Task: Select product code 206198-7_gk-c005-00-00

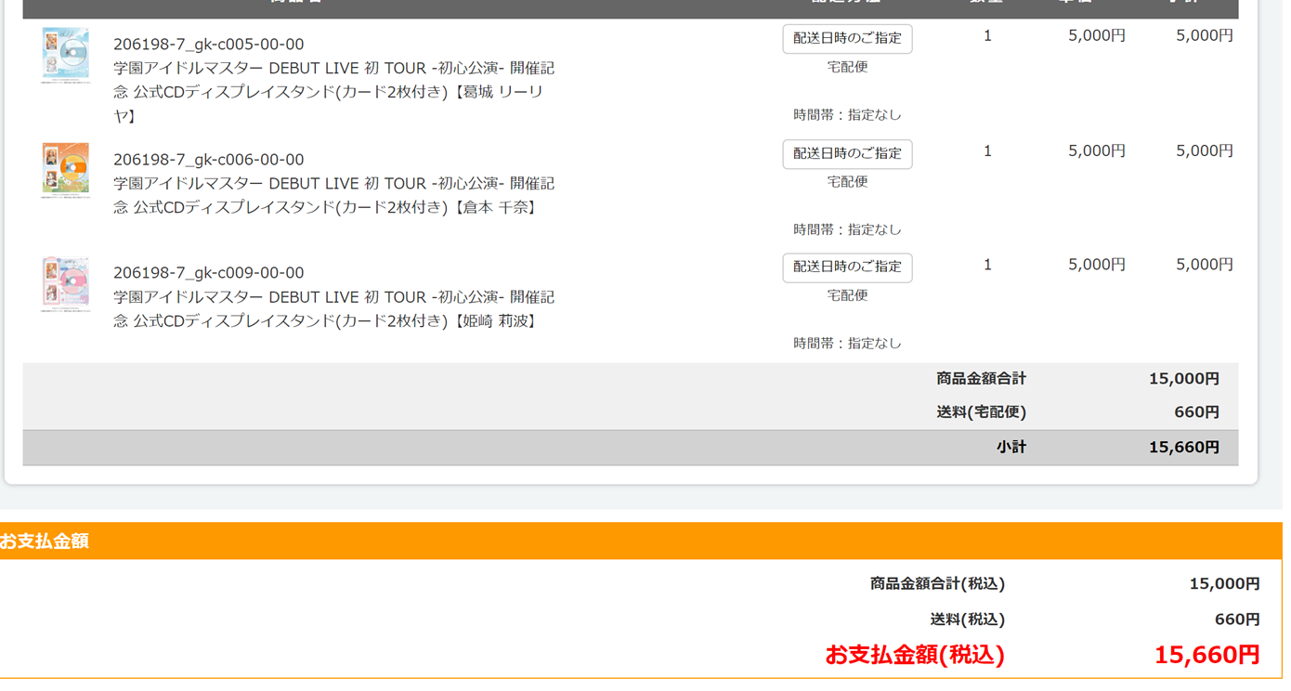Action: (x=208, y=45)
